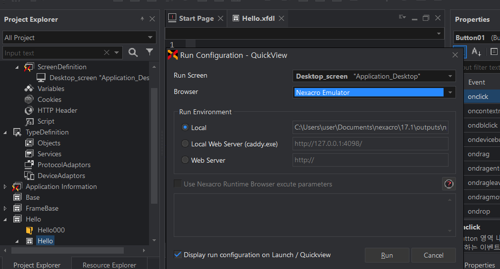Clear the Project Explorer search text

click(106, 52)
